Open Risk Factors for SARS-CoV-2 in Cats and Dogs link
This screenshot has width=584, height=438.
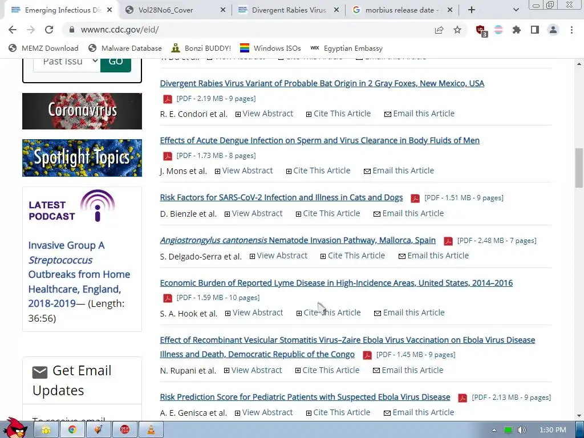click(x=281, y=197)
